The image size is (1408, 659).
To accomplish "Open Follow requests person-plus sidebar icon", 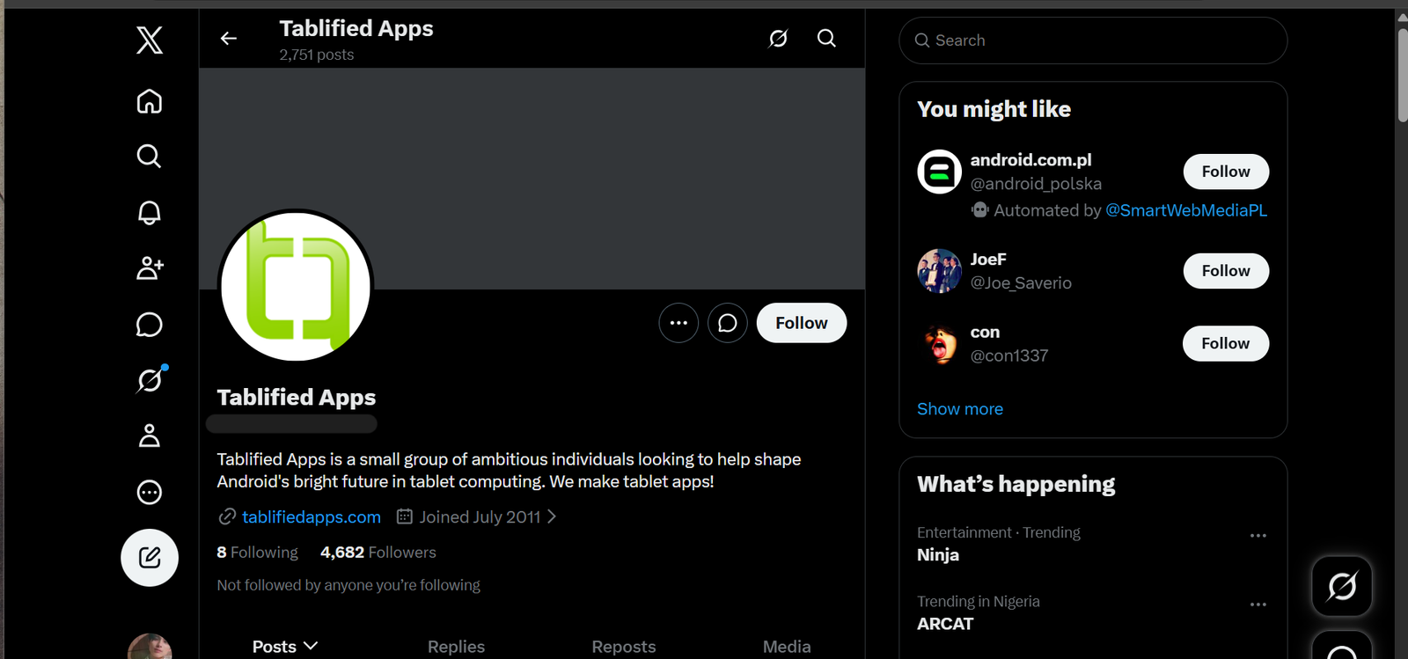I will pos(150,268).
